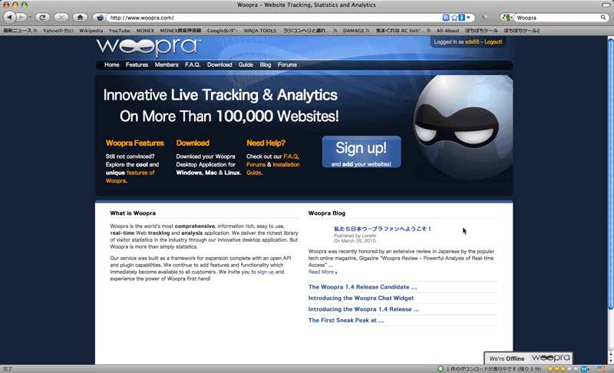Click the toolbar toggle pill in title bar
The image size is (614, 373).
606,5
